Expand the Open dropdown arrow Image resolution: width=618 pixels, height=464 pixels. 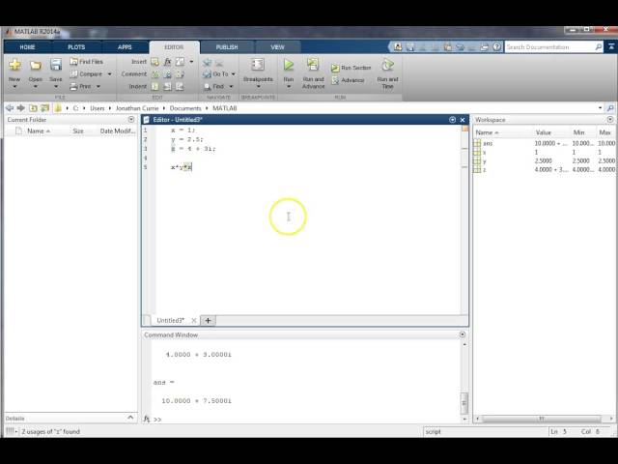pyautogui.click(x=36, y=86)
